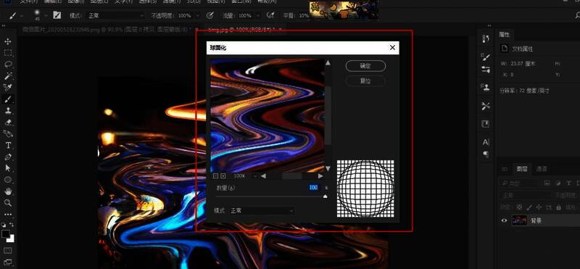This screenshot has height=269, width=580.
Task: Select the Magic Wand tool
Action: 8,76
